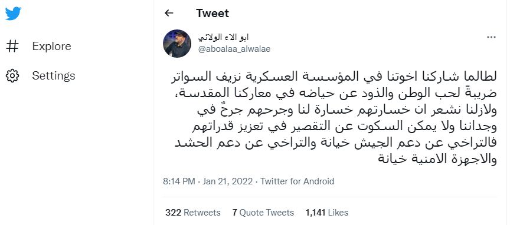This screenshot has width=510, height=225.
Task: Click the 8:14 PM time in the timestamp
Action: [x=179, y=181]
